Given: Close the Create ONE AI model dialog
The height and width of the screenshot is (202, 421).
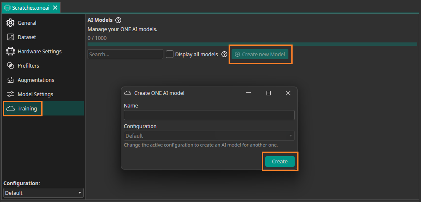Looking at the screenshot, I should click(x=288, y=93).
